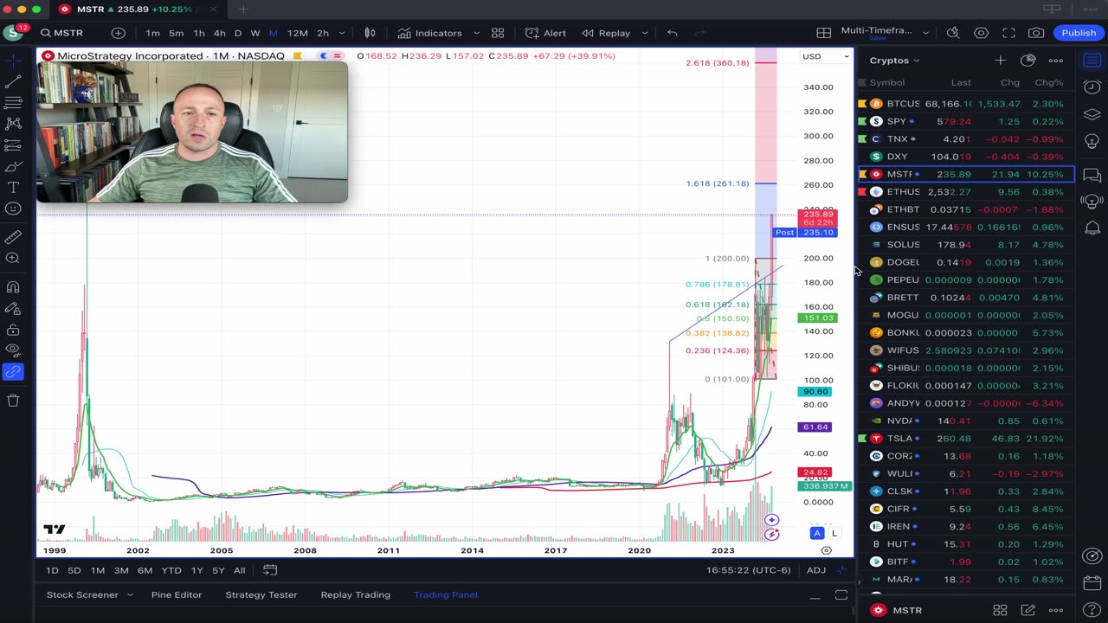Open calendar icon in right sidebar
The image size is (1108, 623).
(1092, 583)
